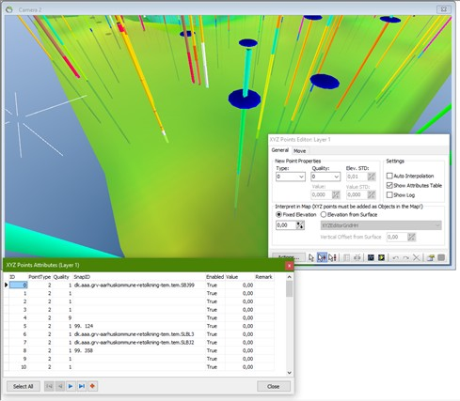
Task: Select Elevation from Surface radio option
Action: tap(324, 214)
